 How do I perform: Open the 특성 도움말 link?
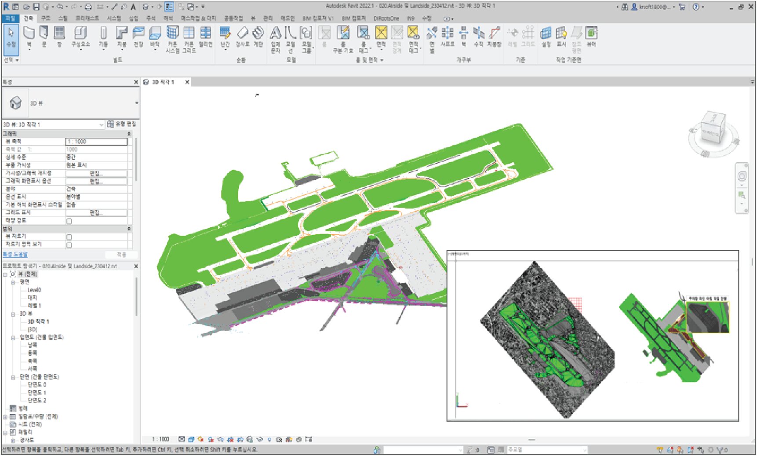click(15, 255)
